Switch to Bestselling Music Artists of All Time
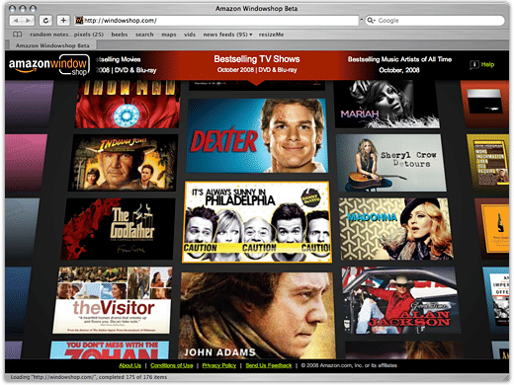 (x=399, y=64)
